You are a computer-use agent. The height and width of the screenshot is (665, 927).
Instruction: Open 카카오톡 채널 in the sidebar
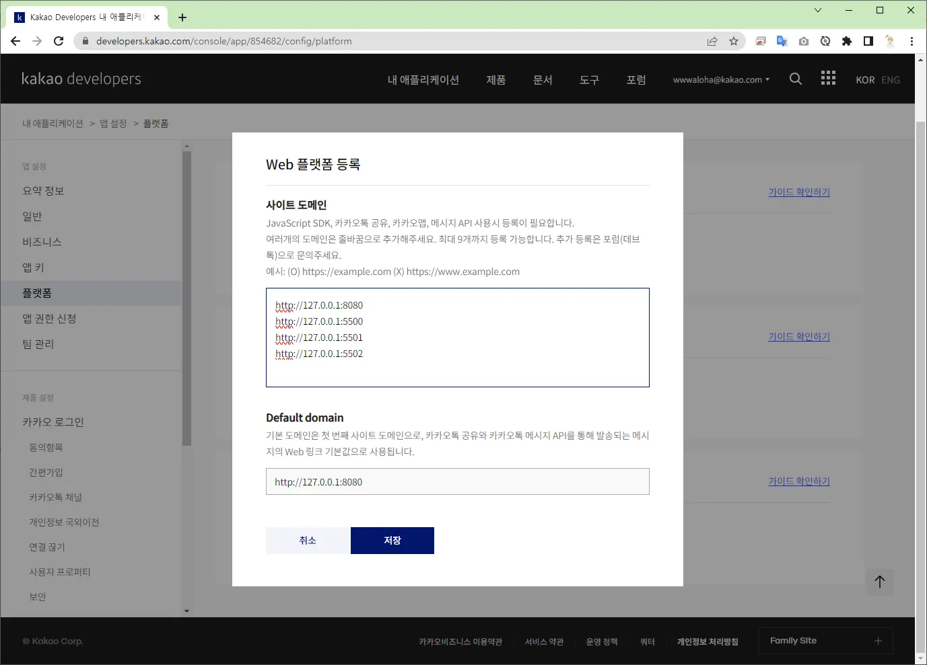[x=55, y=497]
